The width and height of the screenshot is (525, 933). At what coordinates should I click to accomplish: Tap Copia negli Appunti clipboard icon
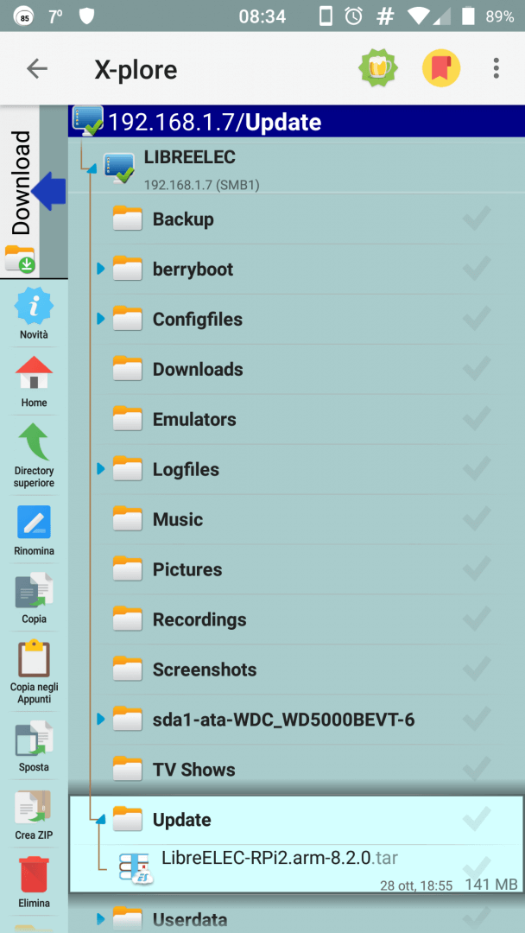pyautogui.click(x=34, y=660)
